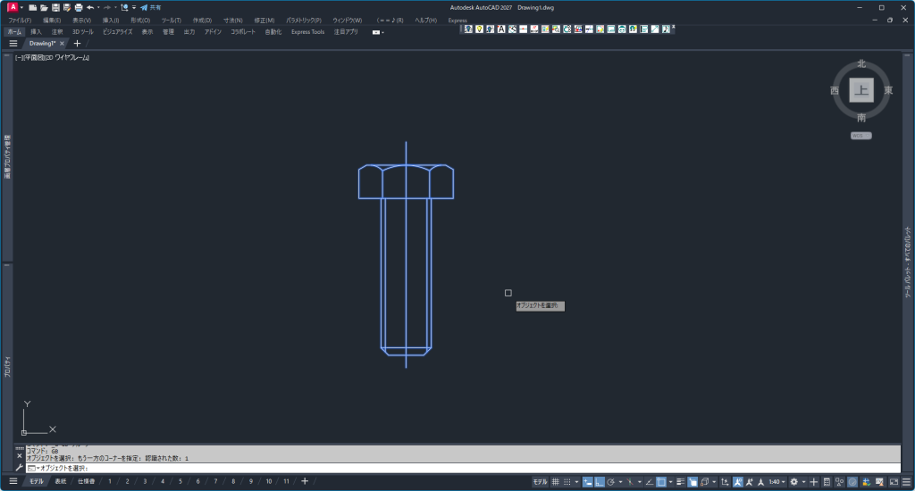The height and width of the screenshot is (491, 915).
Task: Add a new layout with the plus button
Action: coord(305,482)
